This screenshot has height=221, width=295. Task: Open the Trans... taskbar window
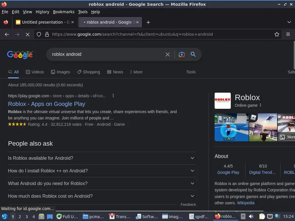(x=120, y=216)
